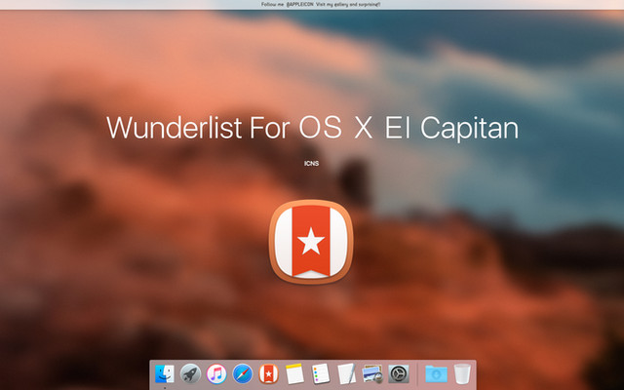Image resolution: width=624 pixels, height=390 pixels.
Task: Open Finder from the dock
Action: tap(165, 373)
